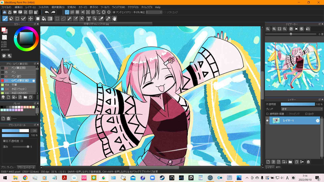
Task: Toggle 筆圧不透明度 checkbox
Action: [x=22, y=141]
